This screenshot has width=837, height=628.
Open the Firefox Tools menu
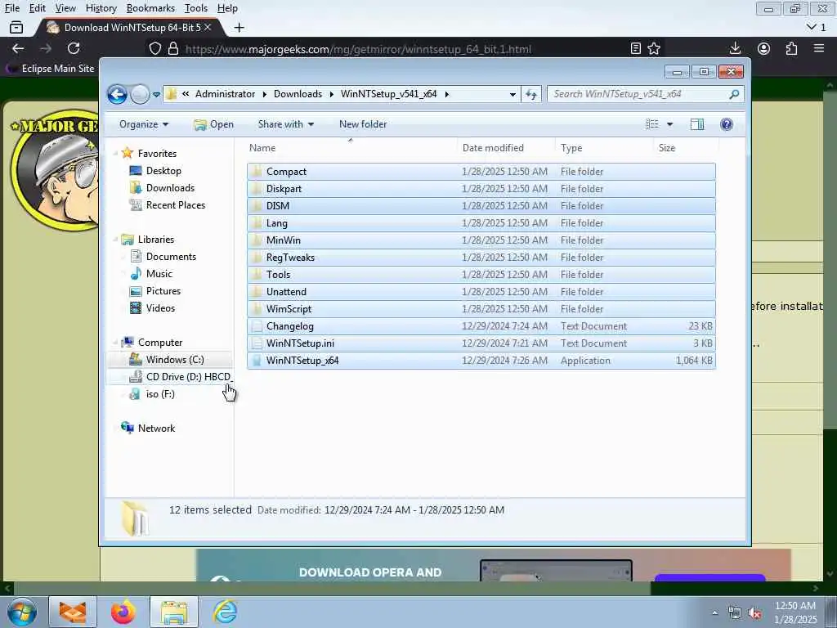click(196, 8)
